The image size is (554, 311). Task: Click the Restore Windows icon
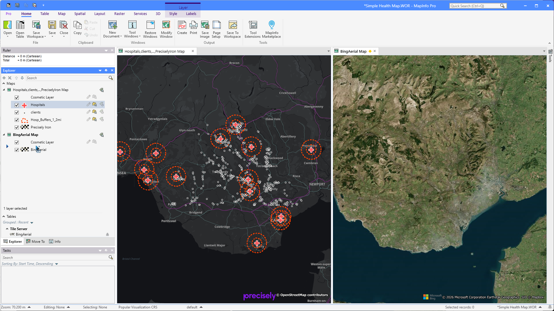point(150,25)
